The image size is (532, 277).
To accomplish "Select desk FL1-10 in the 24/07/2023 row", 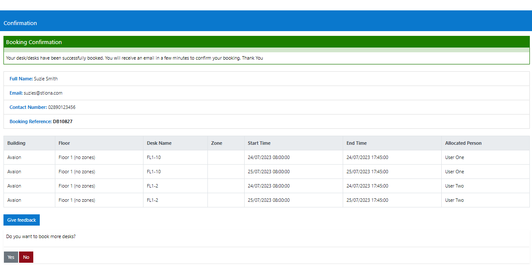I will (x=154, y=157).
